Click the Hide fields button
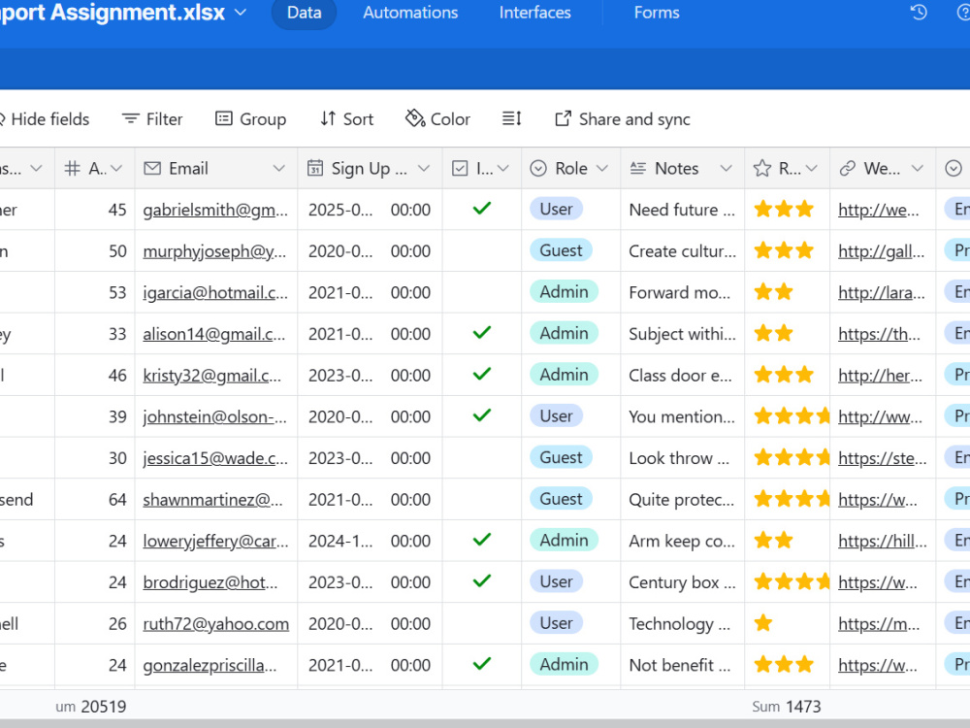This screenshot has height=728, width=970. pos(45,118)
